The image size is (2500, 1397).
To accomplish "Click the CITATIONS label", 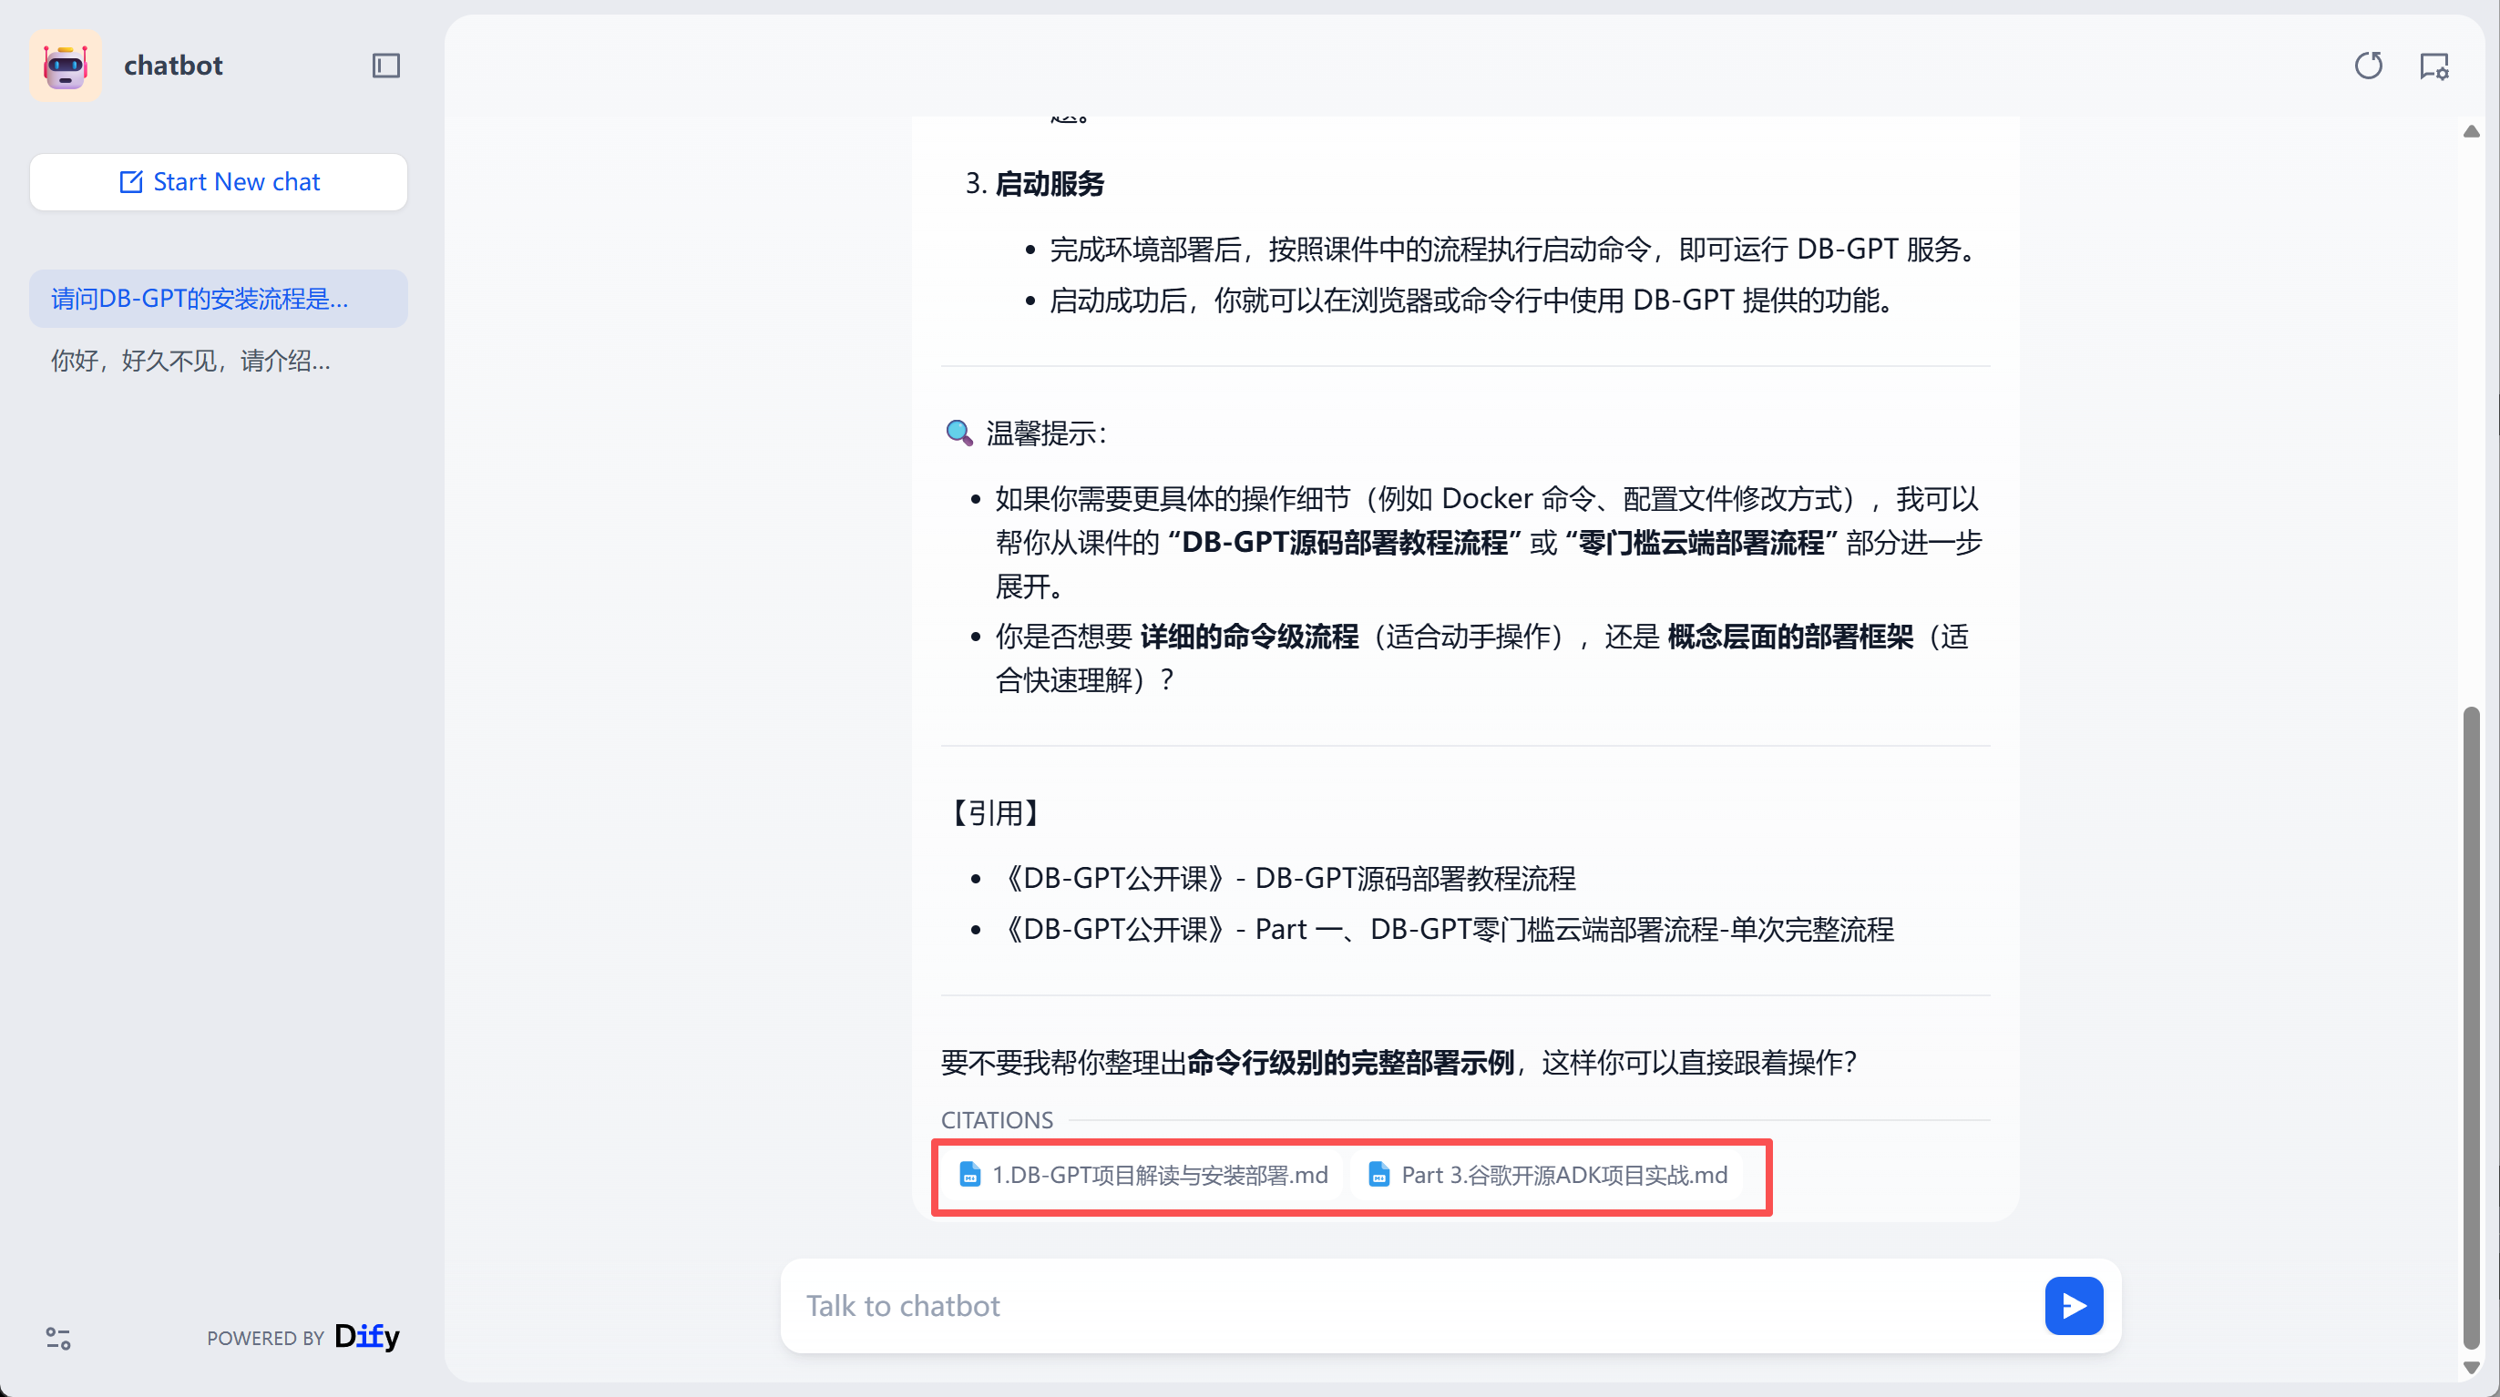I will 997,1120.
